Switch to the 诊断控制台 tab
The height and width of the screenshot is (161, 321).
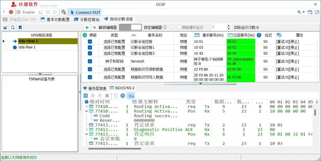(x=86, y=19)
